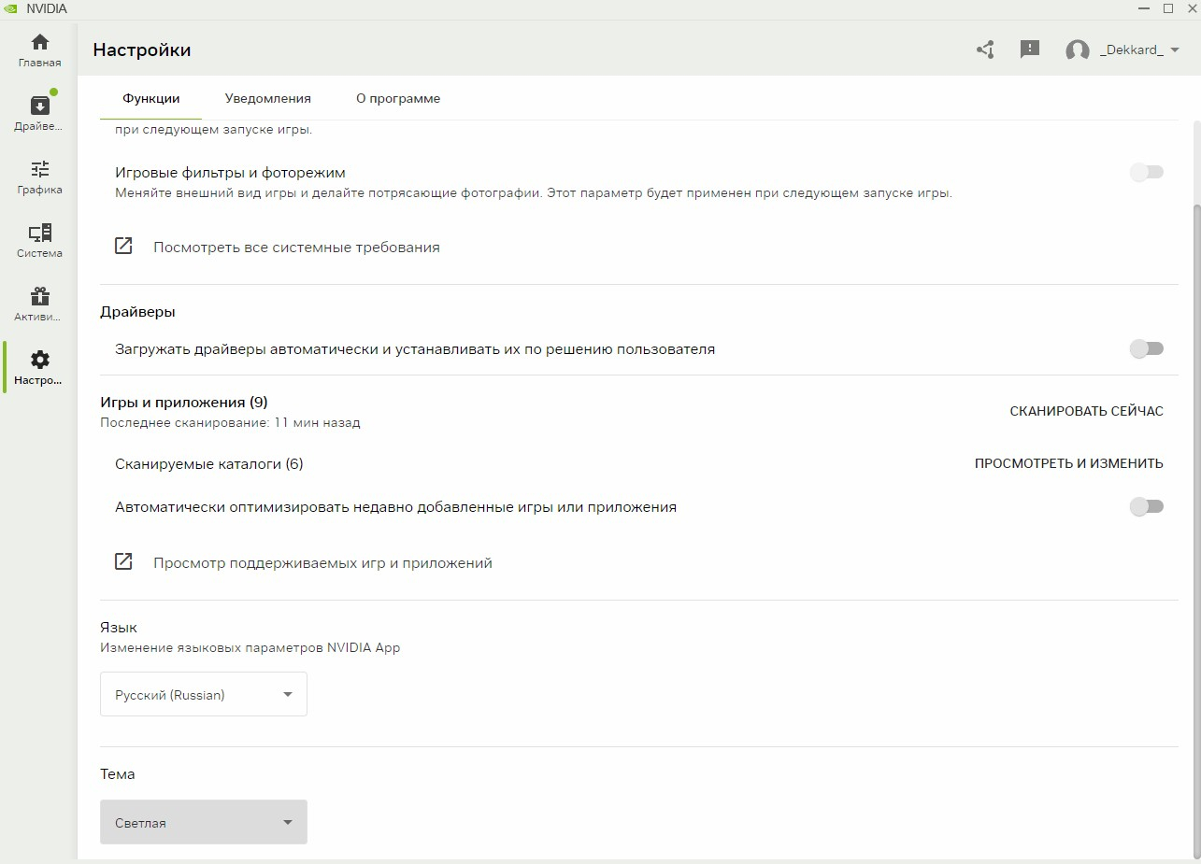Click ПРОСМОТРЕТЬ И ИЗМЕНИТЬ button

1068,463
